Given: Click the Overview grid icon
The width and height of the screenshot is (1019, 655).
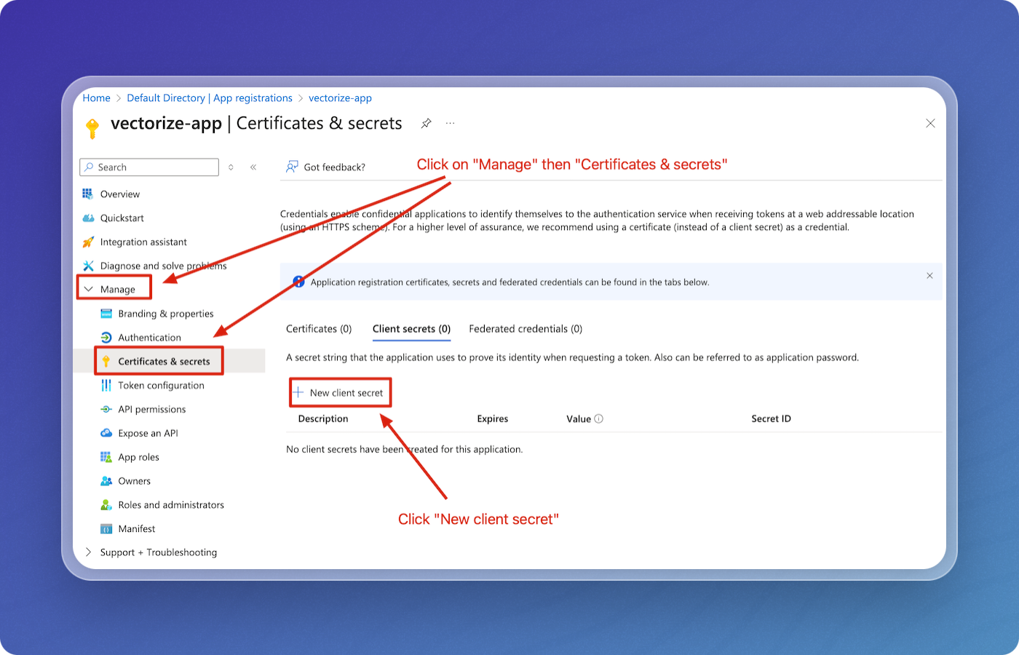Looking at the screenshot, I should click(x=88, y=194).
